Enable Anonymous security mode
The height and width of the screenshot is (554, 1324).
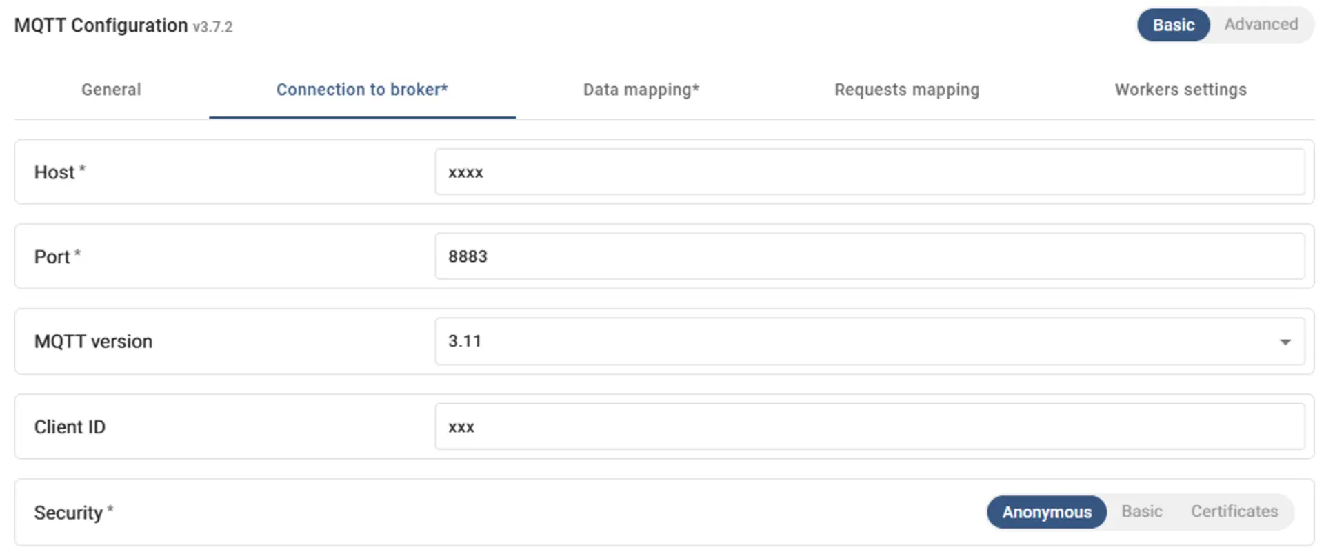click(x=1046, y=512)
